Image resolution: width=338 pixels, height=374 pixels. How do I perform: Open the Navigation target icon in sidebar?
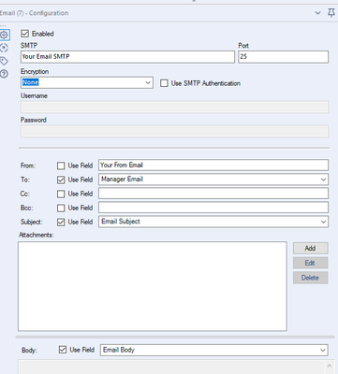(x=4, y=48)
